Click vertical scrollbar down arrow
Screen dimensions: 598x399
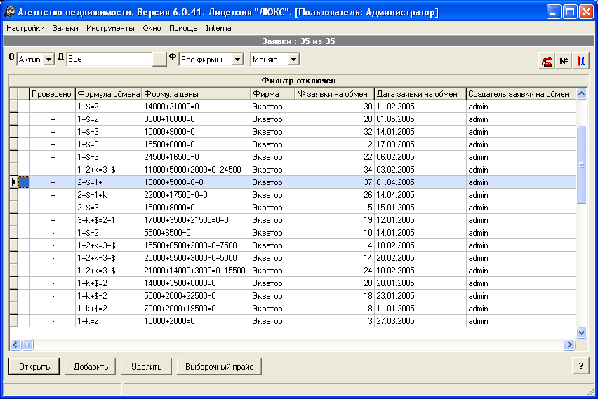tap(581, 332)
